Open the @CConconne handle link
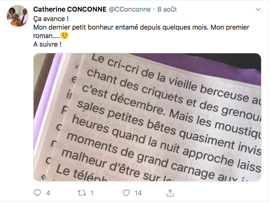This screenshot has width=270, height=203. tap(130, 9)
